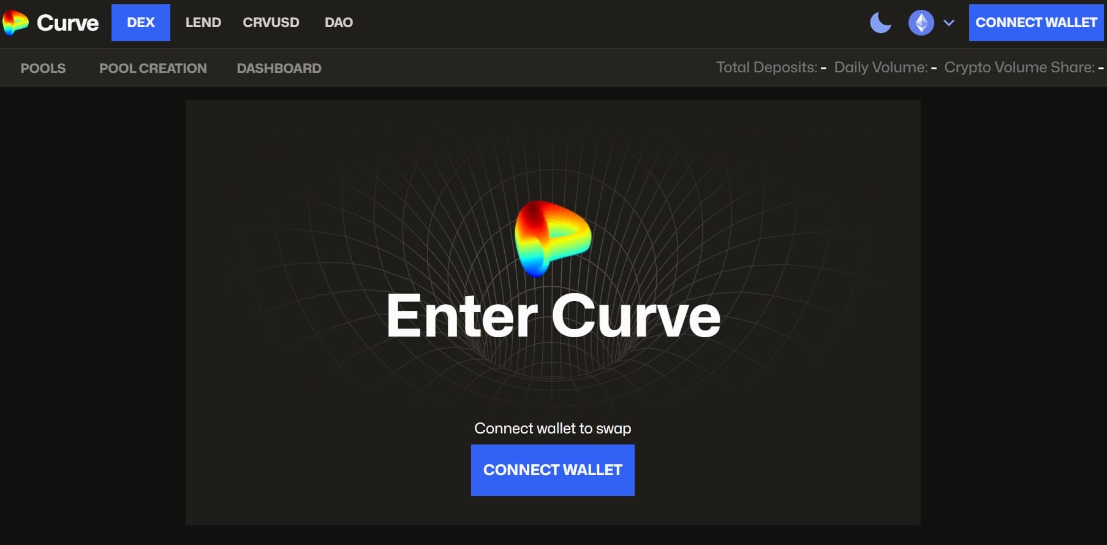Image resolution: width=1107 pixels, height=545 pixels.
Task: Click the Daily Volume statistic
Action: [885, 67]
